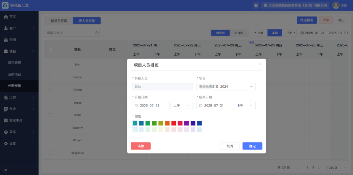Screen dimensions: 353x175
Task: Click the 导出 button
Action: tap(341, 20)
